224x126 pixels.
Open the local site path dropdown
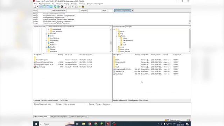pos(111,27)
